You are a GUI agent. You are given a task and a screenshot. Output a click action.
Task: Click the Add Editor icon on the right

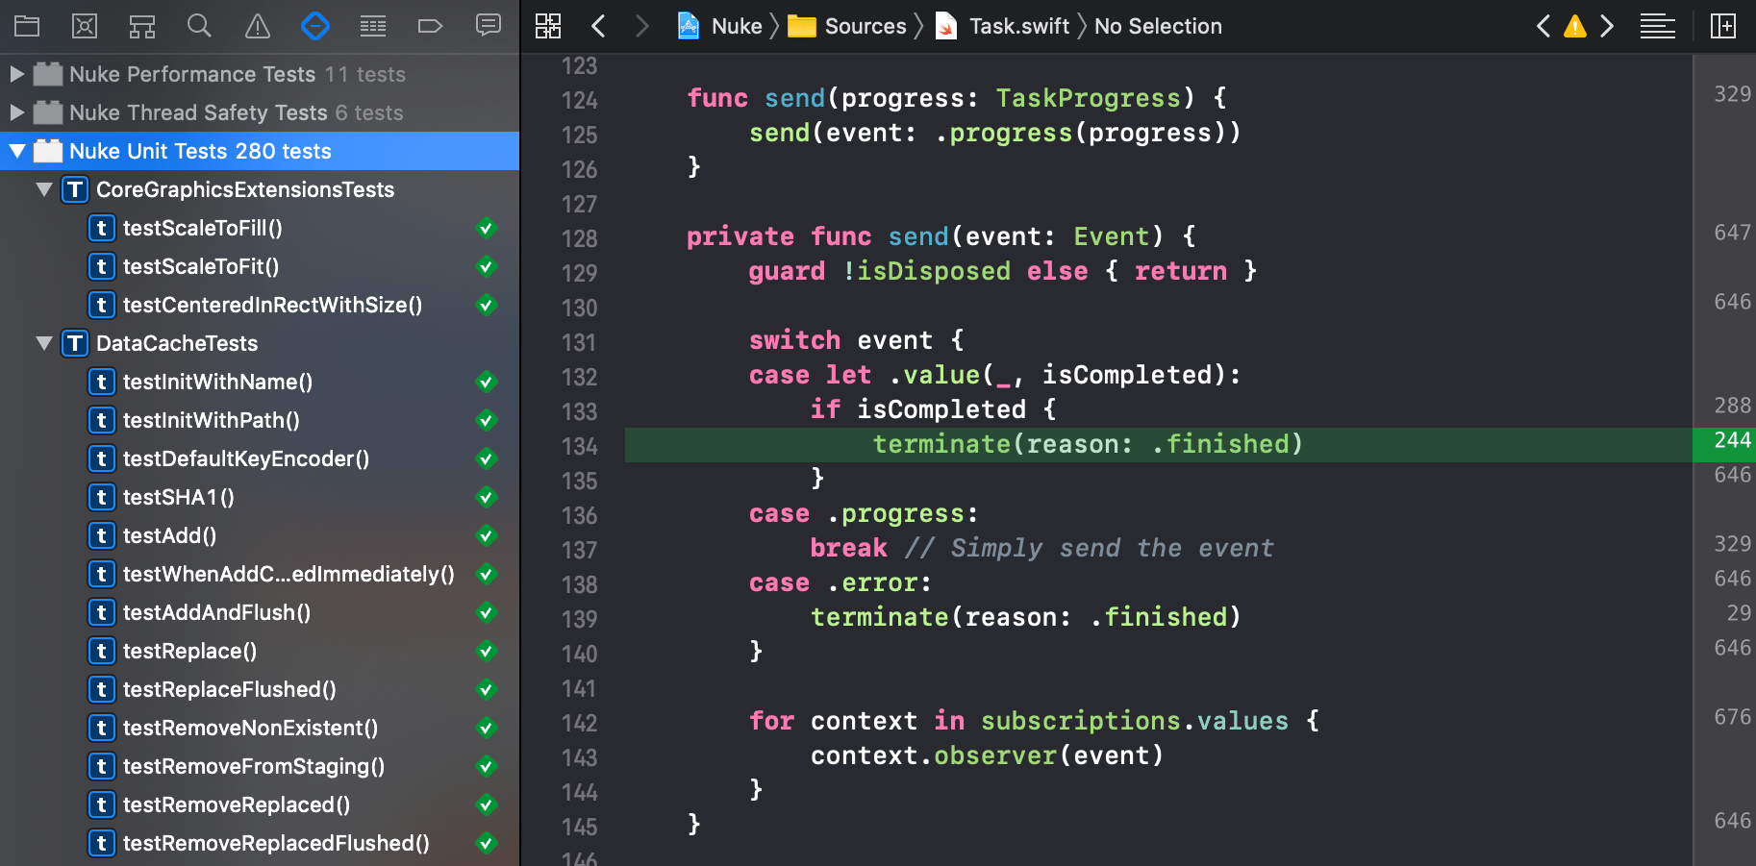point(1723,26)
